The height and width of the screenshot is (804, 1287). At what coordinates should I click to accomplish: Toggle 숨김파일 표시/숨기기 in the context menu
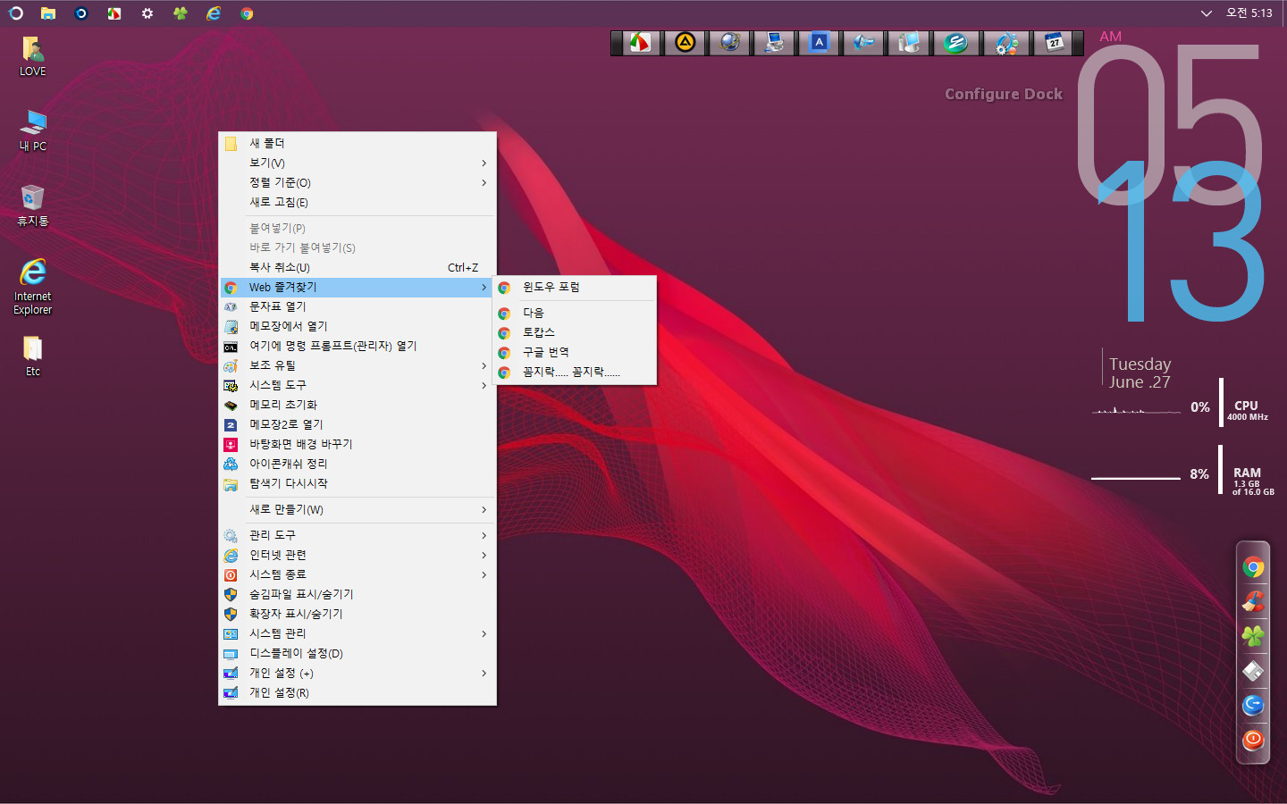tap(357, 594)
